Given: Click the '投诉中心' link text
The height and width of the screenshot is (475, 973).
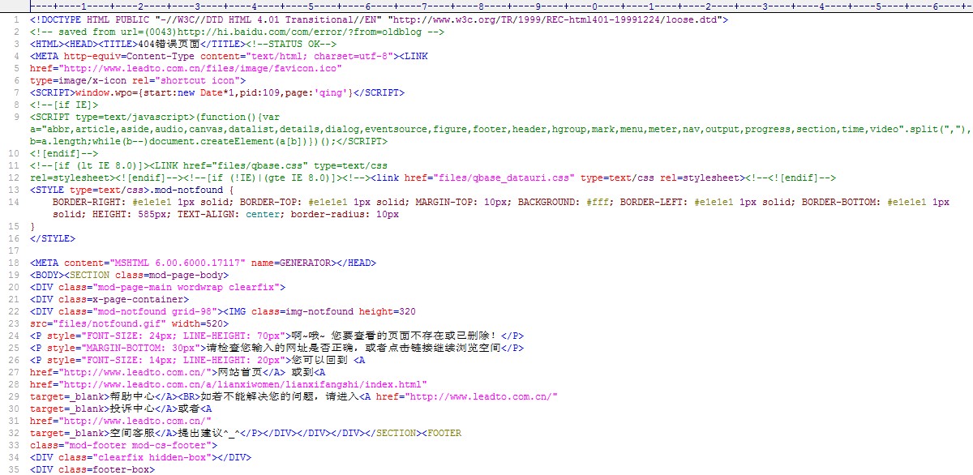Looking at the screenshot, I should pos(133,409).
